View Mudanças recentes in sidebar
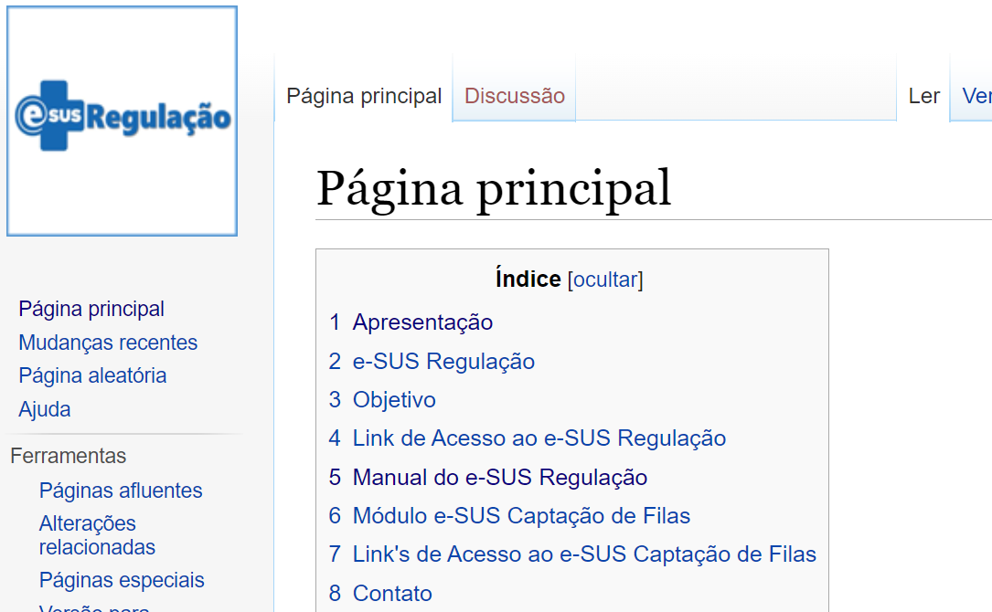This screenshot has height=612, width=992. point(108,343)
